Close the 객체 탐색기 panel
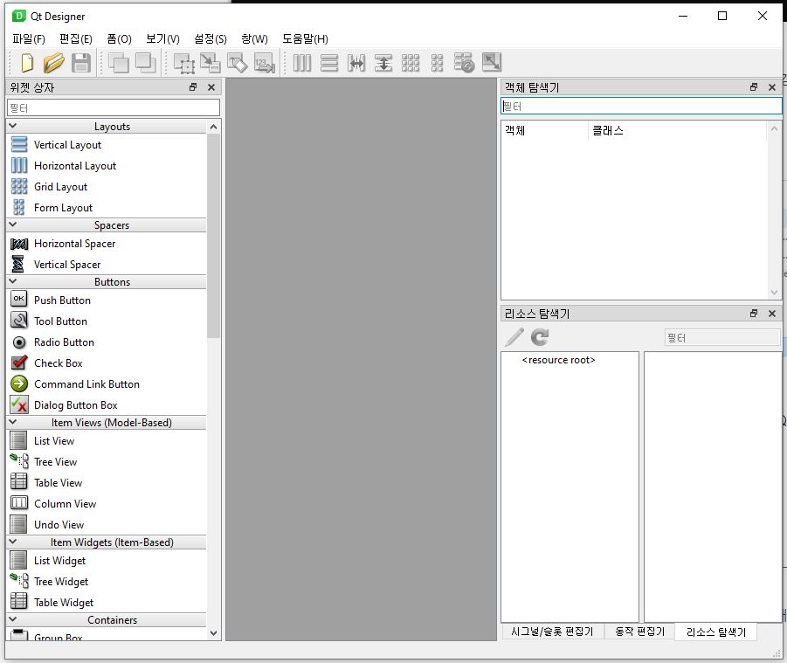The height and width of the screenshot is (663, 787). 772,87
